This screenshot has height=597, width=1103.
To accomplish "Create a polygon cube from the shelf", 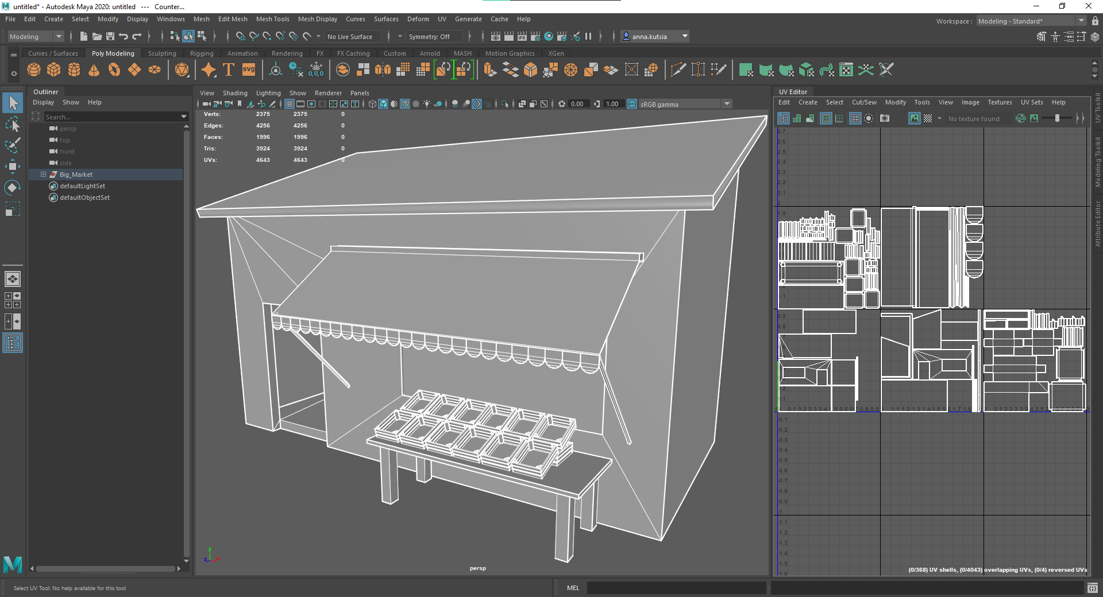I will [x=54, y=70].
